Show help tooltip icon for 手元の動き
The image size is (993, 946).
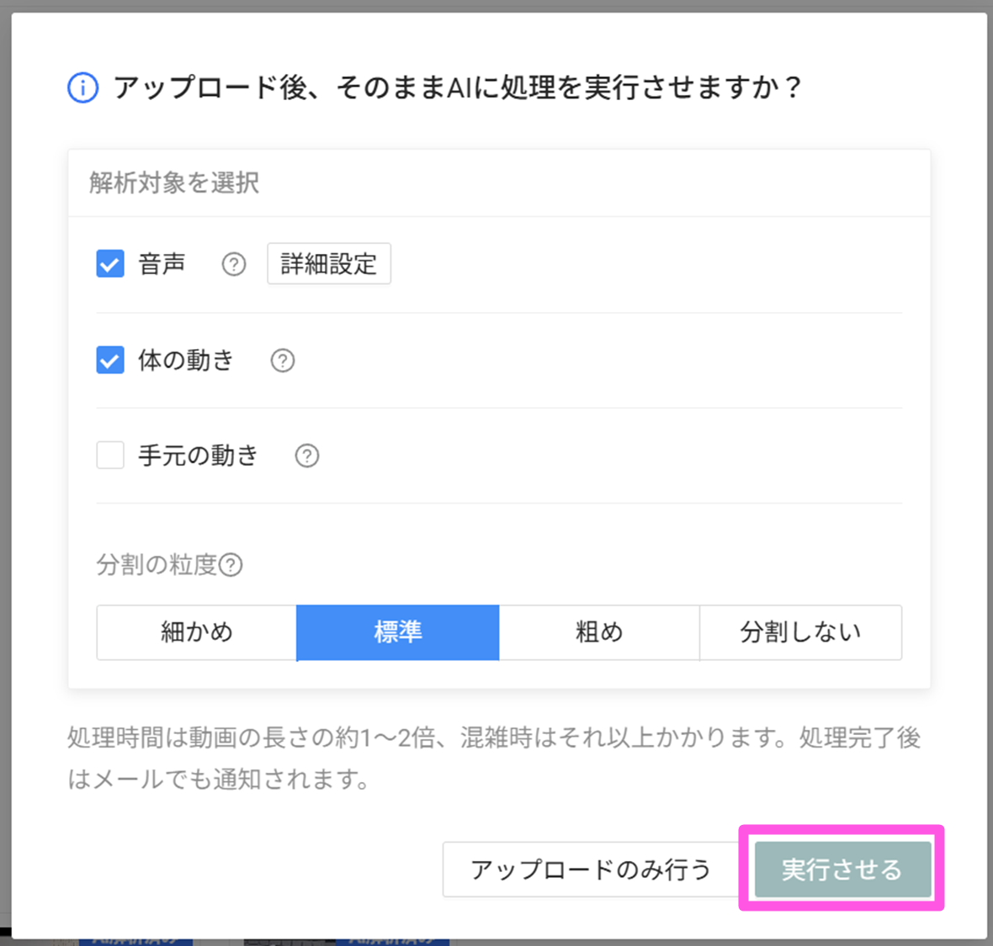click(x=307, y=456)
